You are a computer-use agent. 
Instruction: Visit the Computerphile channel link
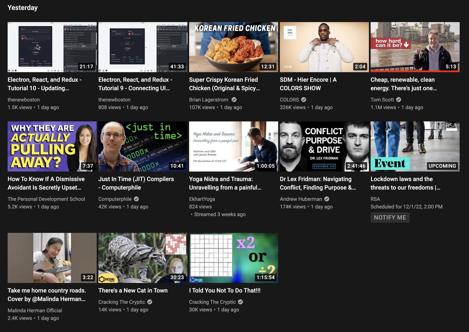point(115,199)
